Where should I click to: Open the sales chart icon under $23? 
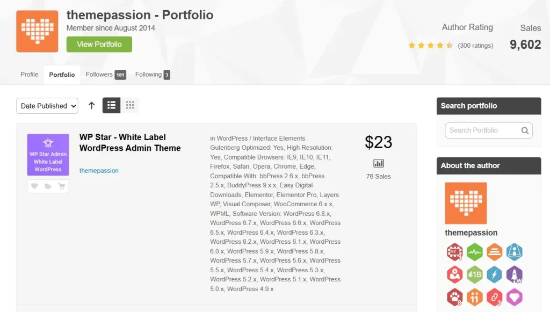click(378, 162)
